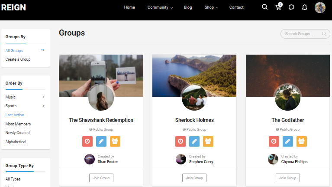This screenshot has height=187, width=332.
Task: Click the Sherlock Holmes blue pencil icon
Action: click(194, 141)
